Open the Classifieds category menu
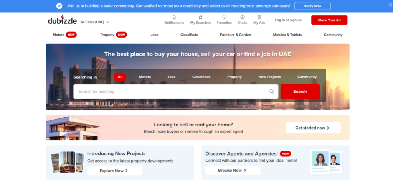Viewport: 393px width, 184px height. 189,35
